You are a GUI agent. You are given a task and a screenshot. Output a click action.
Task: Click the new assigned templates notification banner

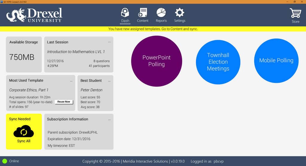pyautogui.click(x=153, y=29)
